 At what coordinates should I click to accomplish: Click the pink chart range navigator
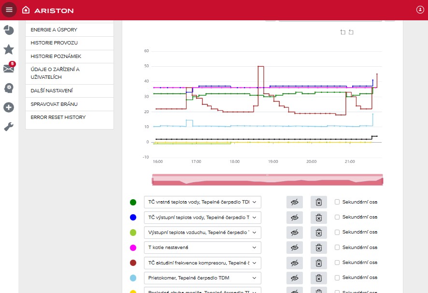[x=267, y=180]
